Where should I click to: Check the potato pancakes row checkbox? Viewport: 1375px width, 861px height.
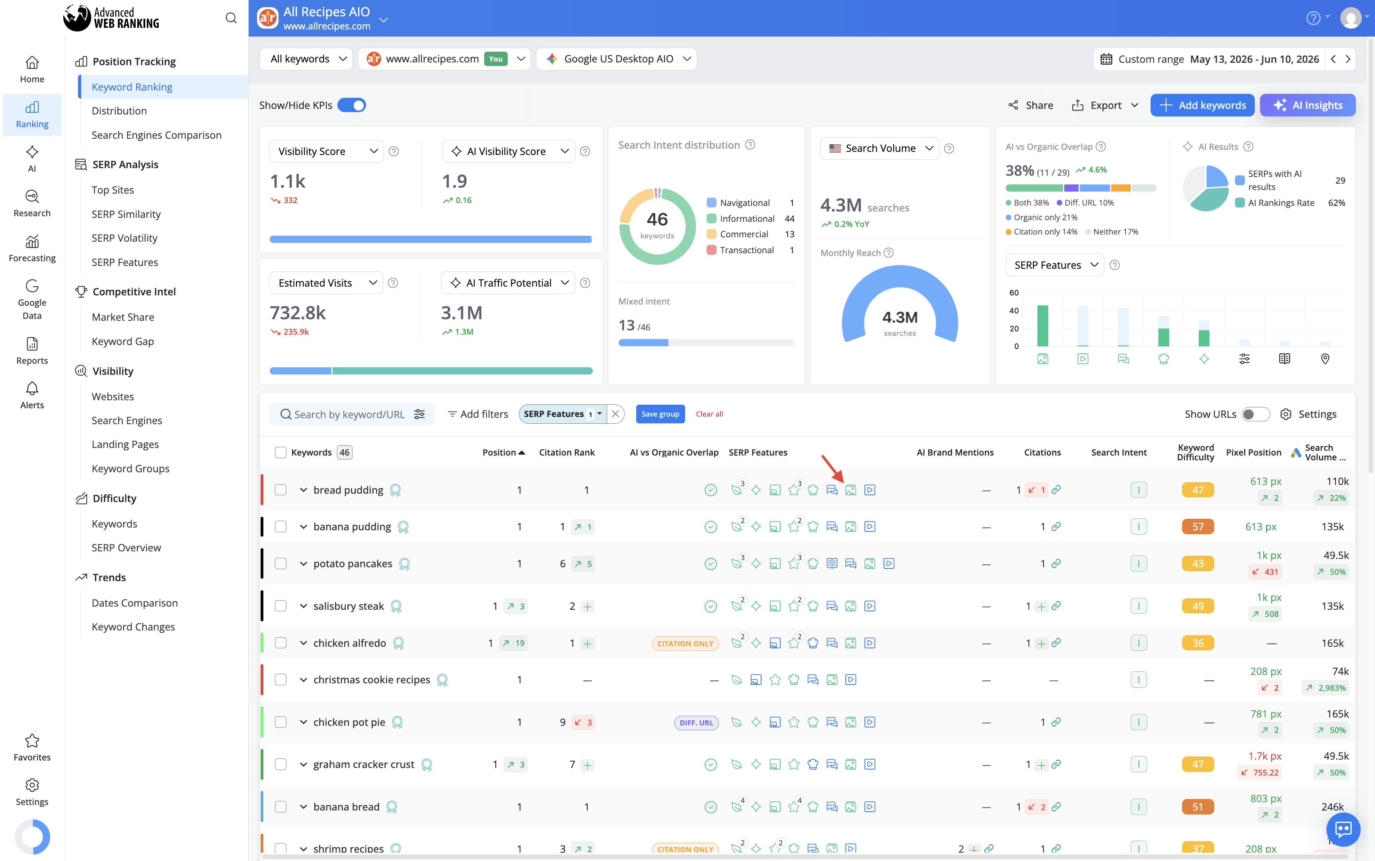click(x=280, y=563)
